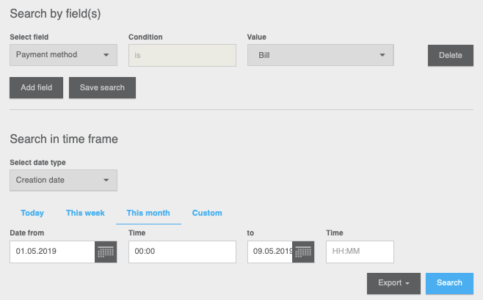Focus the empty HH:MM time field

360,252
